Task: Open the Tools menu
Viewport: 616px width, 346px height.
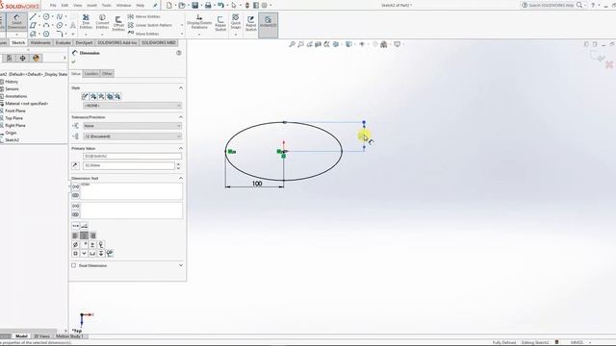Action: [x=107, y=6]
